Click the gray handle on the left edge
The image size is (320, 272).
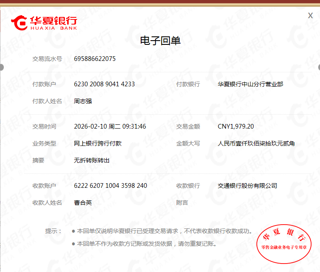[1, 67]
